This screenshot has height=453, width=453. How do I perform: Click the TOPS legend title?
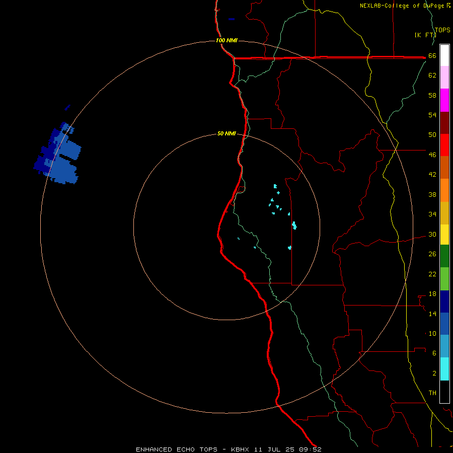pos(442,30)
